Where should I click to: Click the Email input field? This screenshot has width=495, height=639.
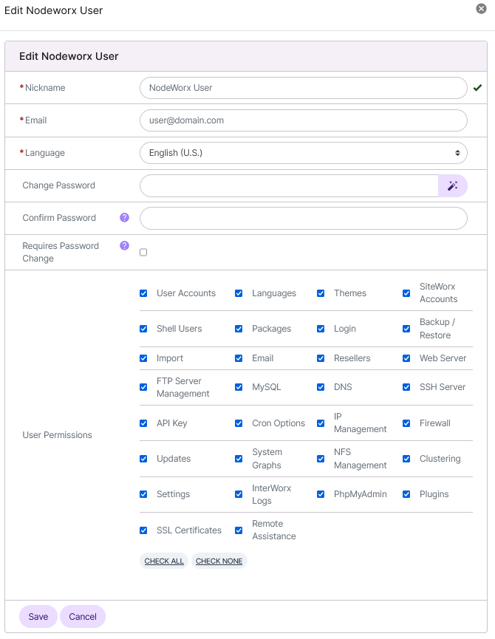(x=303, y=120)
